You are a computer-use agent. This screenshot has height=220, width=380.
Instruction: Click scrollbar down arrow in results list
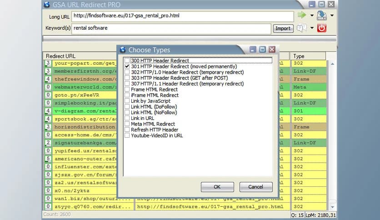point(333,207)
